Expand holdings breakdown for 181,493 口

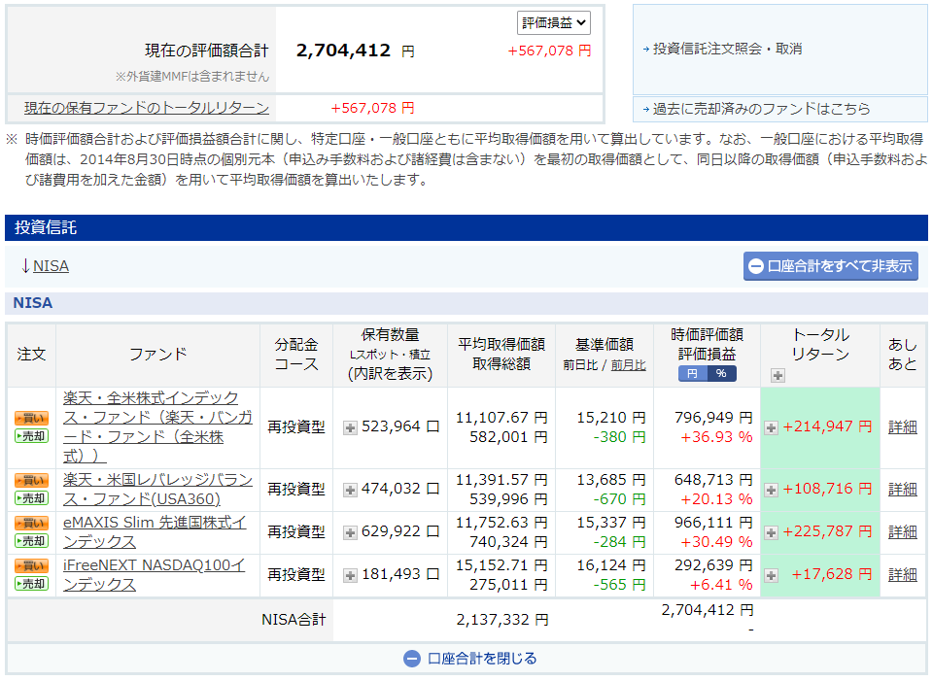[x=351, y=575]
